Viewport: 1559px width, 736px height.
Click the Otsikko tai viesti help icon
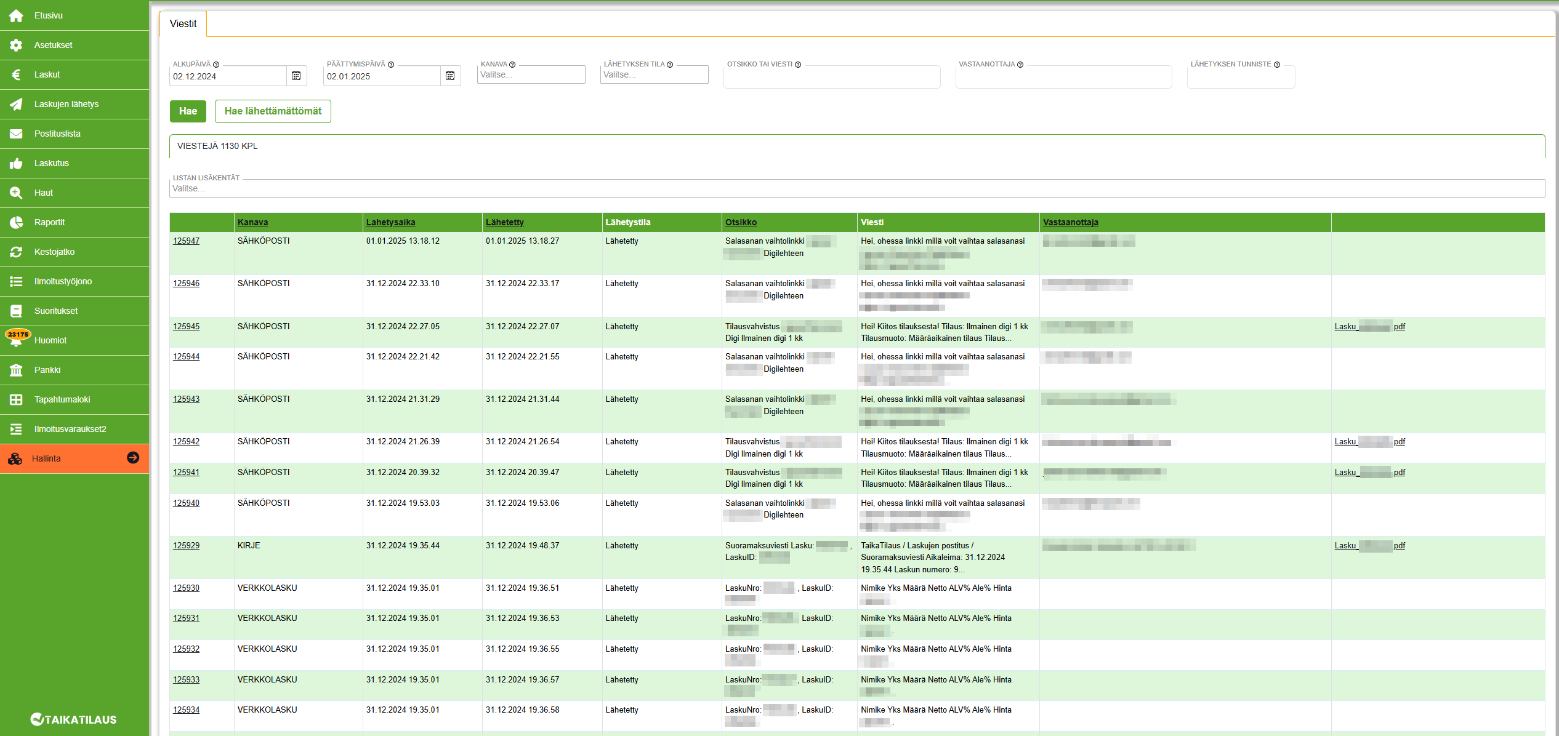click(798, 65)
